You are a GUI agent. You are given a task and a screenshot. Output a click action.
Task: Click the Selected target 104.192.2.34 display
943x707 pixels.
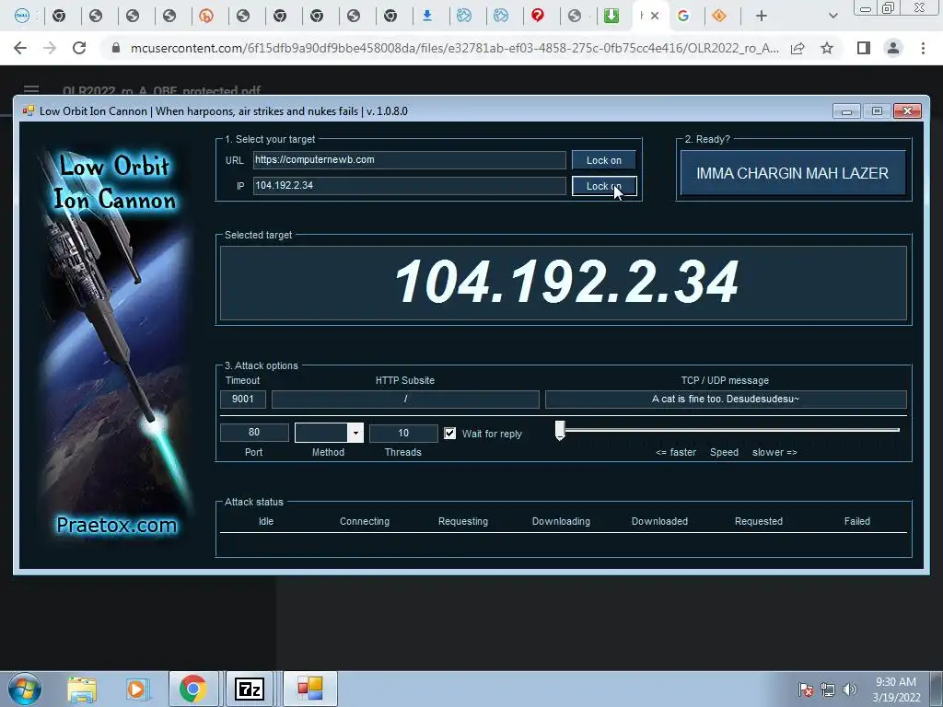click(564, 283)
